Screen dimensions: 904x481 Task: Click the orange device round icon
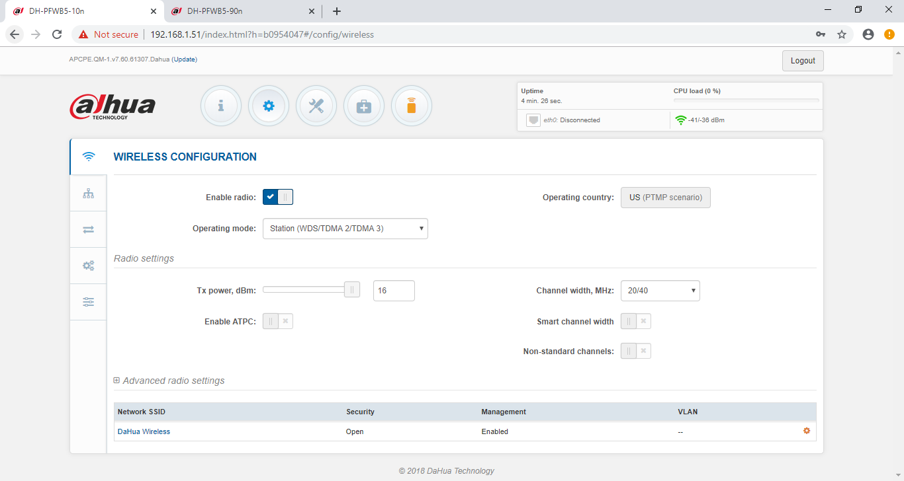point(412,106)
